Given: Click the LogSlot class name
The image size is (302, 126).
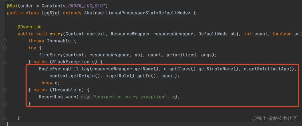Looking at the screenshot, I should [x=51, y=13].
